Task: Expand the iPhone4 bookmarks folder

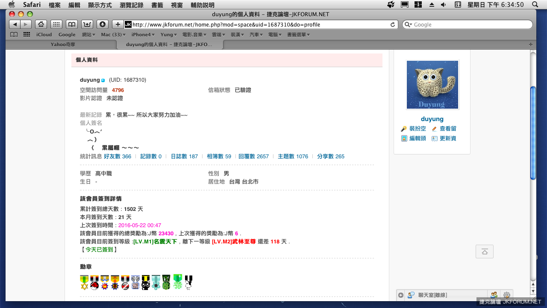Action: (x=142, y=35)
